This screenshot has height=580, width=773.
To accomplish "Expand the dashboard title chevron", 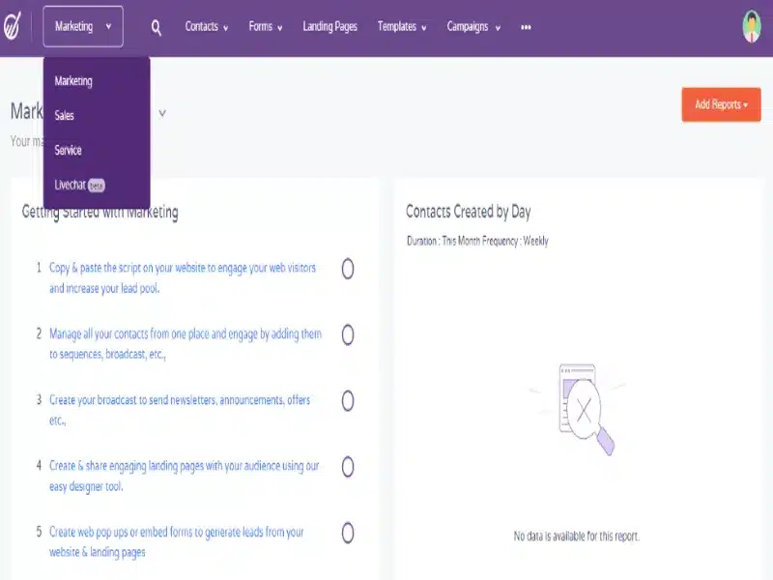I will pyautogui.click(x=162, y=113).
